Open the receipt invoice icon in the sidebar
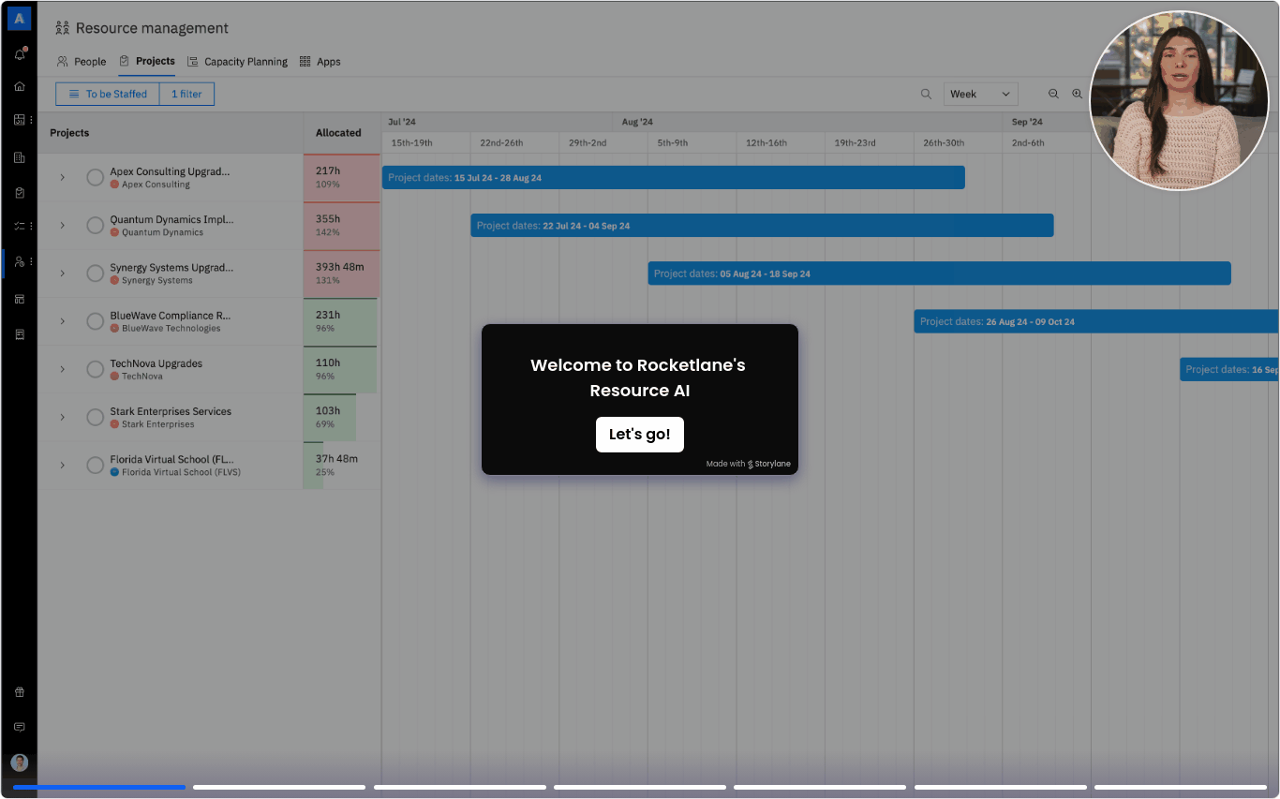 coord(19,333)
